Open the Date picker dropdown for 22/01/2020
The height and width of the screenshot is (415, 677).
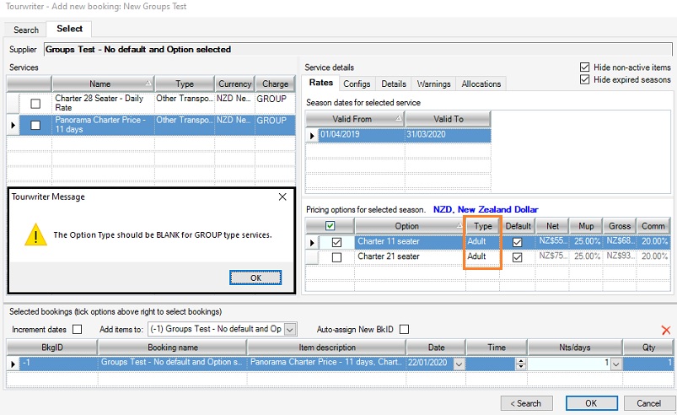459,364
